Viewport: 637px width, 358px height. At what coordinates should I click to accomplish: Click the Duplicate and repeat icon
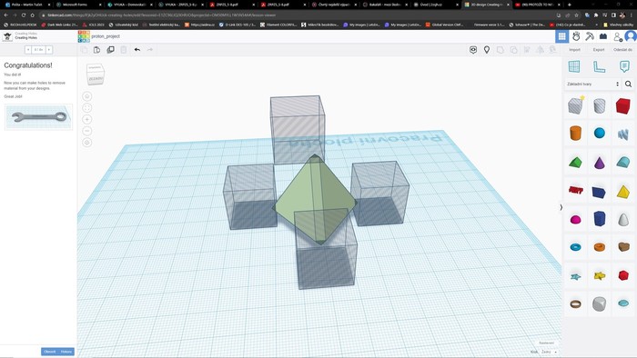click(x=110, y=49)
